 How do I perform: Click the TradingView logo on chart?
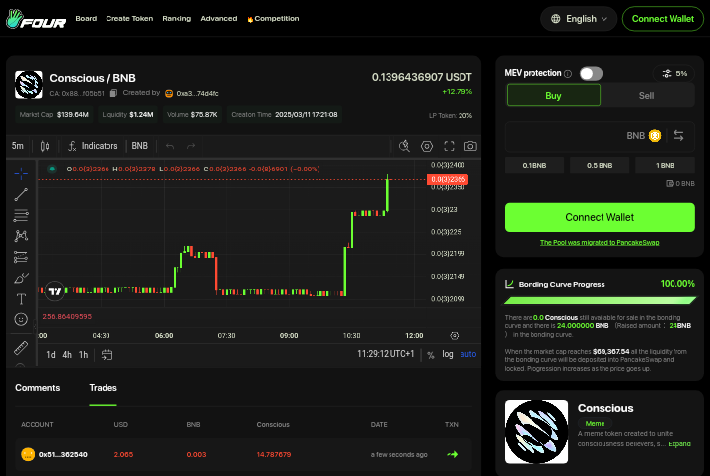(55, 291)
